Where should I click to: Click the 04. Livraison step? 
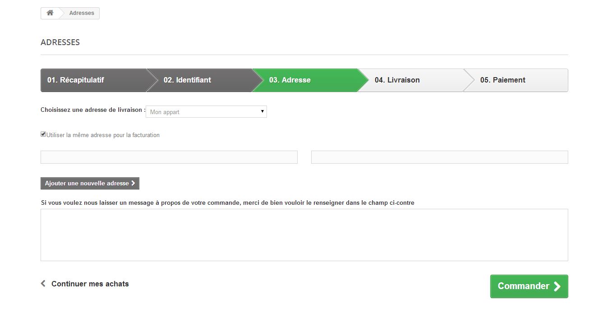click(x=410, y=80)
